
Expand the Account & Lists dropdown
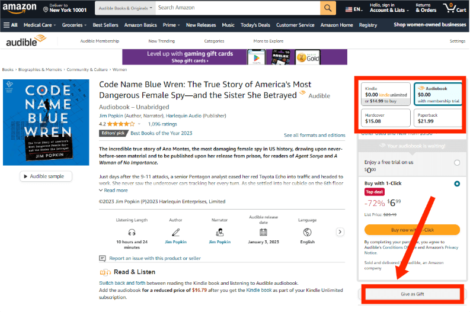tap(389, 8)
